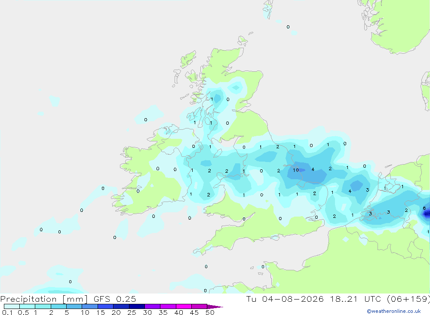430x315 pixels.
Task: Select the 2–5 mm legend color box
Action: pos(58,306)
